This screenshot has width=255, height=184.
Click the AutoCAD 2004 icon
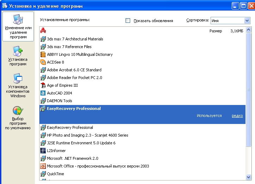tap(43, 93)
